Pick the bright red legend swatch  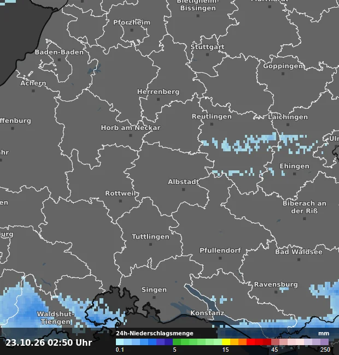(x=250, y=342)
